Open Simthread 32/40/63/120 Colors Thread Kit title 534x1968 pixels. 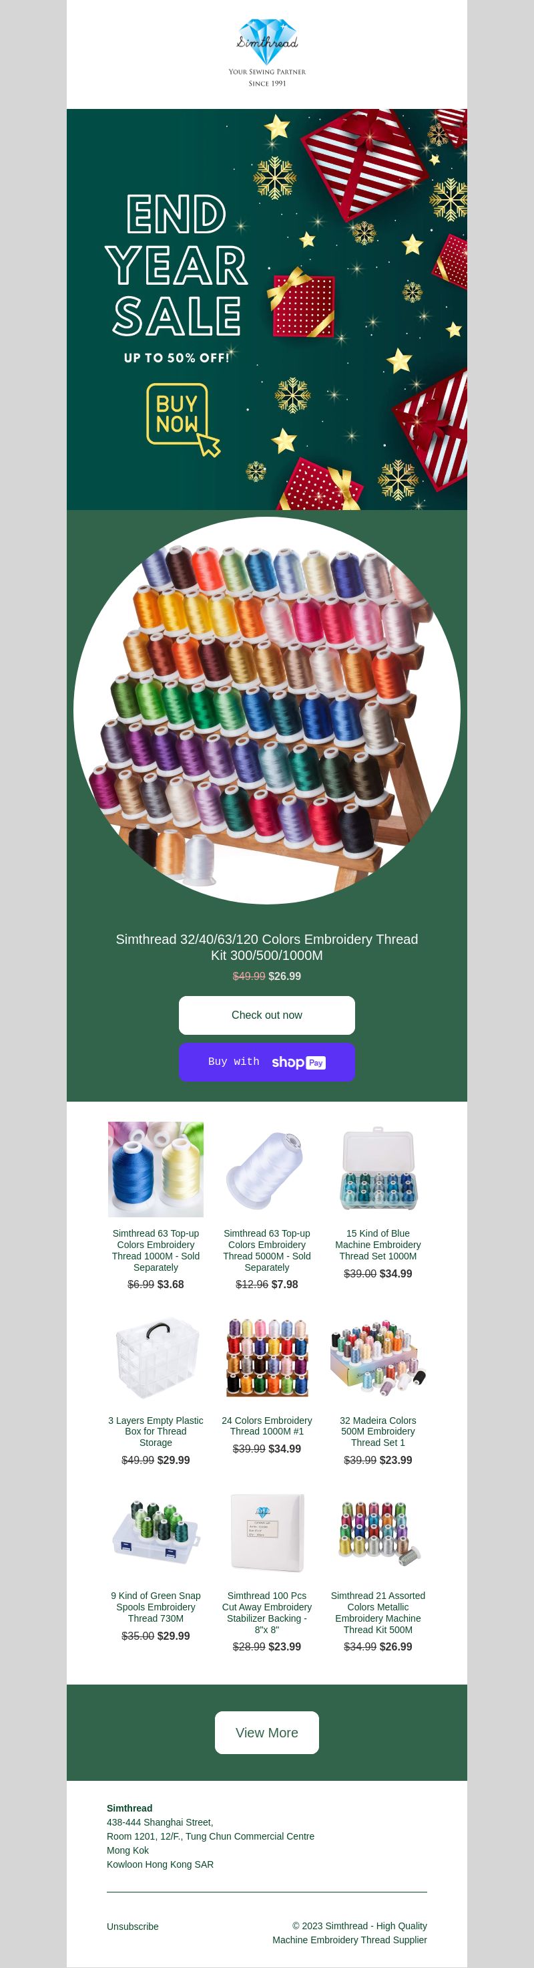[x=267, y=947]
